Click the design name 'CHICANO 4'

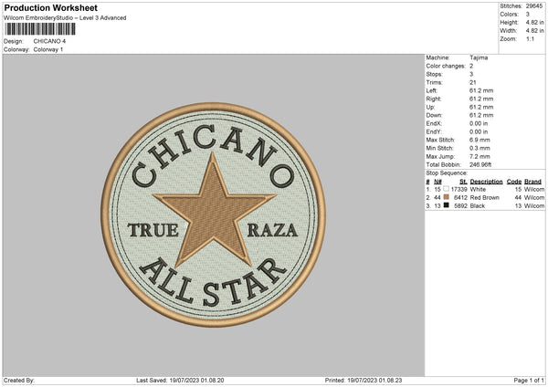point(49,41)
